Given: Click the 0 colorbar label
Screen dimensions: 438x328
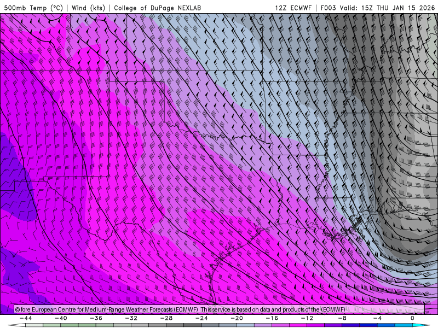Looking at the screenshot, I should tap(413, 318).
